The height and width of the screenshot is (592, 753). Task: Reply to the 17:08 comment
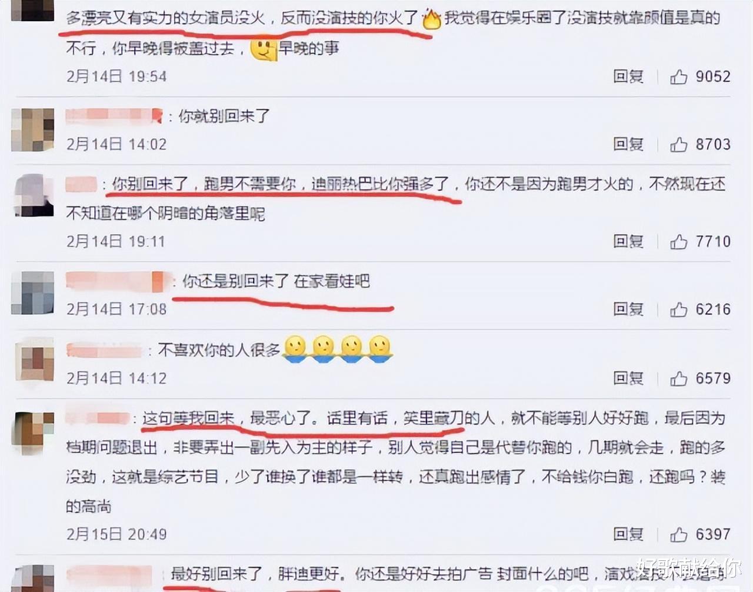click(628, 309)
